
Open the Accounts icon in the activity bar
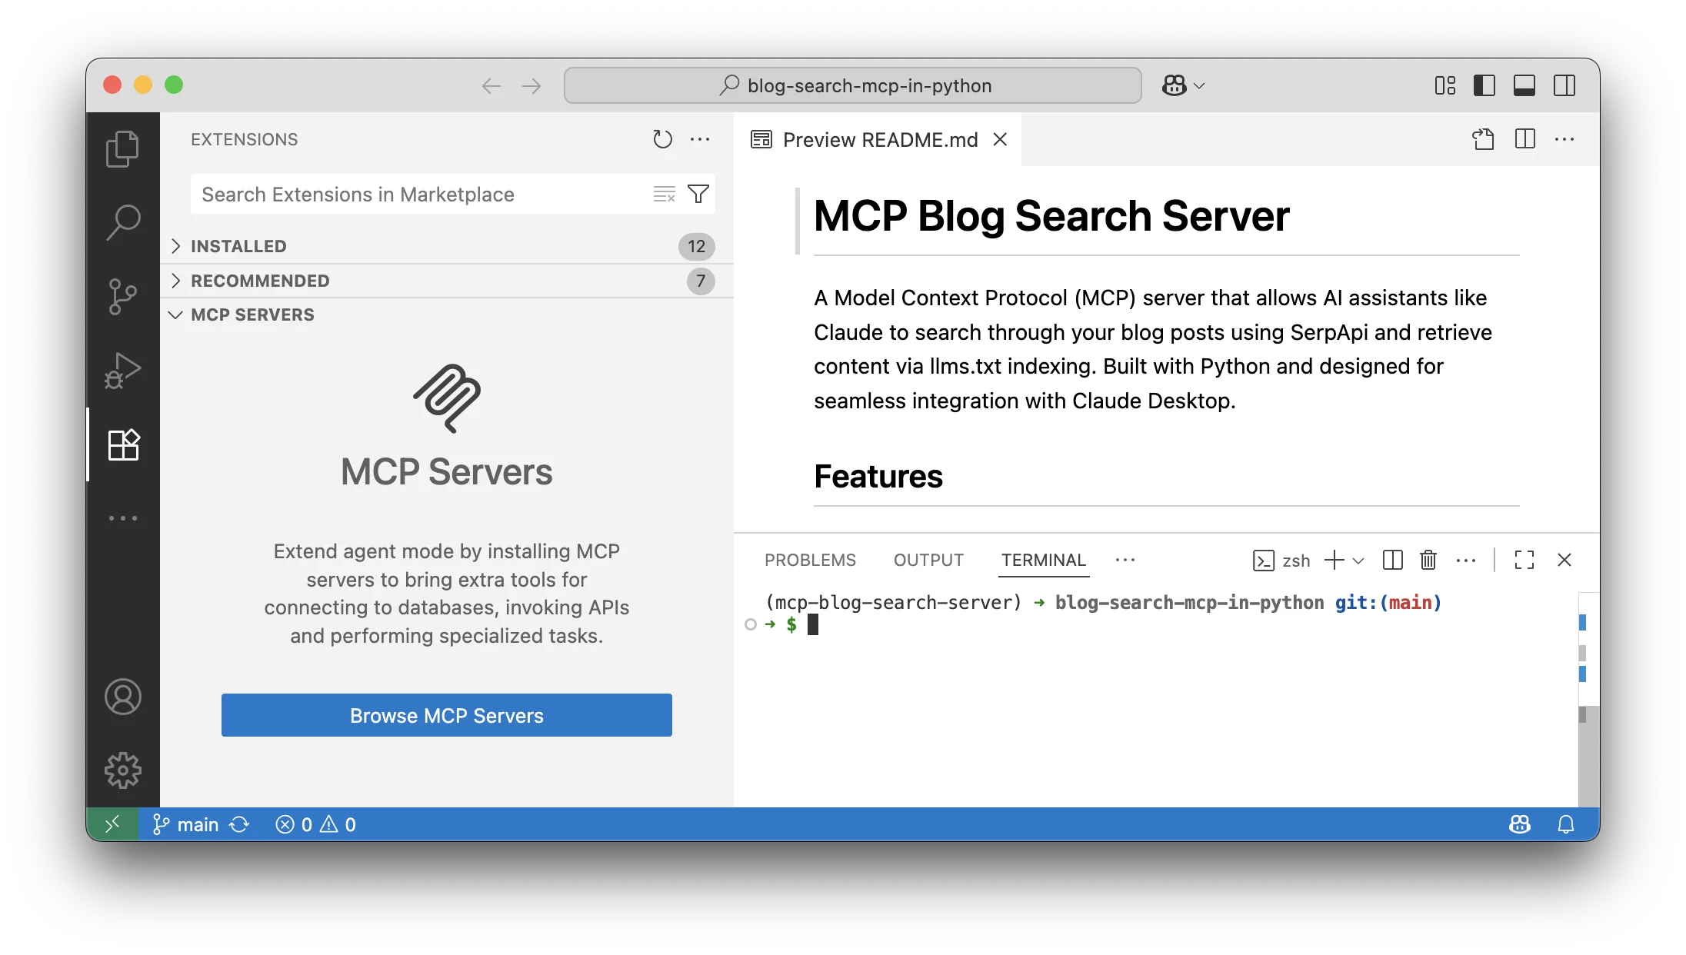[123, 697]
